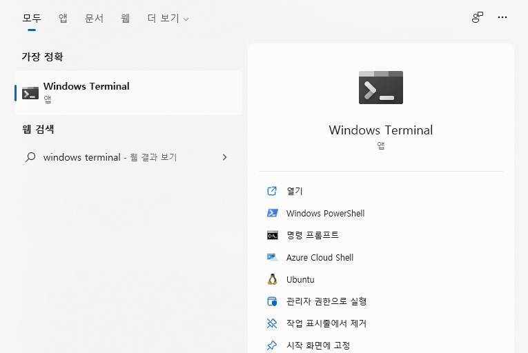The image size is (528, 353).
Task: Select Windows Terminal best match result
Action: pyautogui.click(x=128, y=93)
